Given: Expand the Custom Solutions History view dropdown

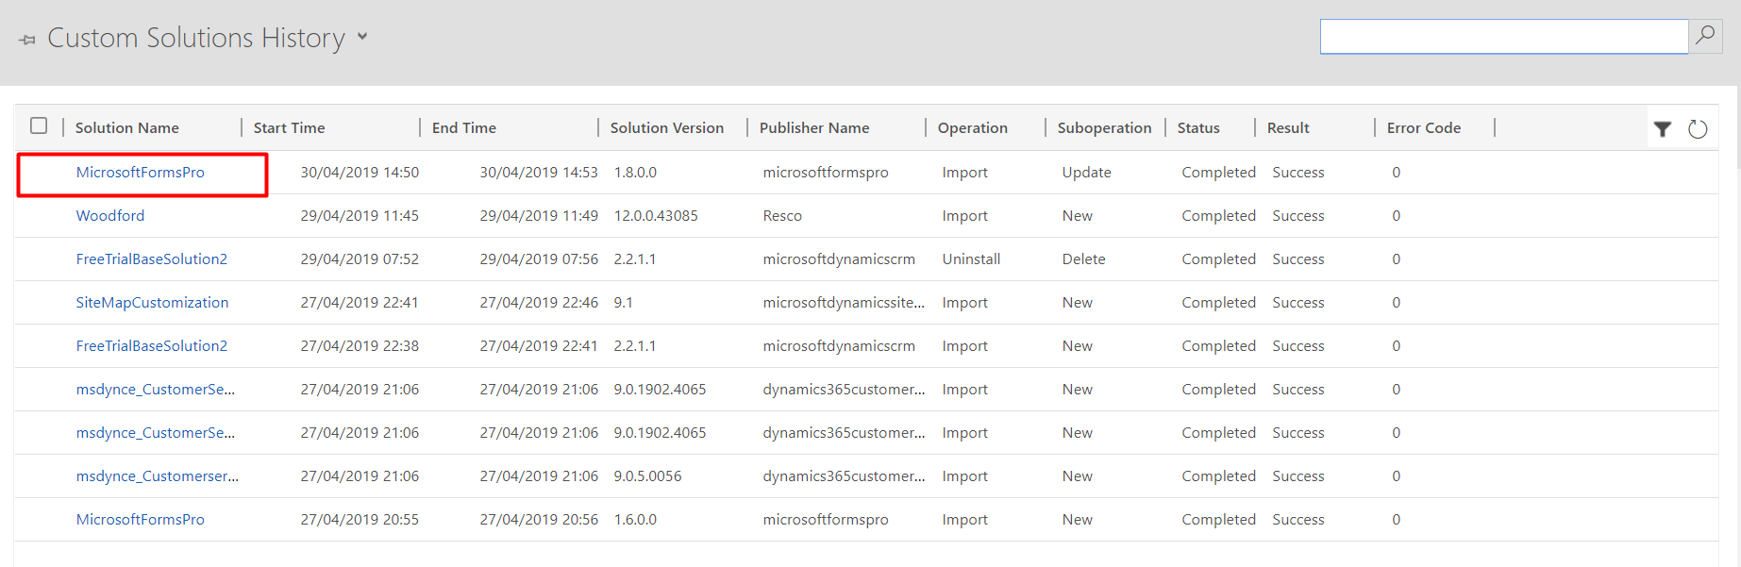Looking at the screenshot, I should pyautogui.click(x=362, y=38).
